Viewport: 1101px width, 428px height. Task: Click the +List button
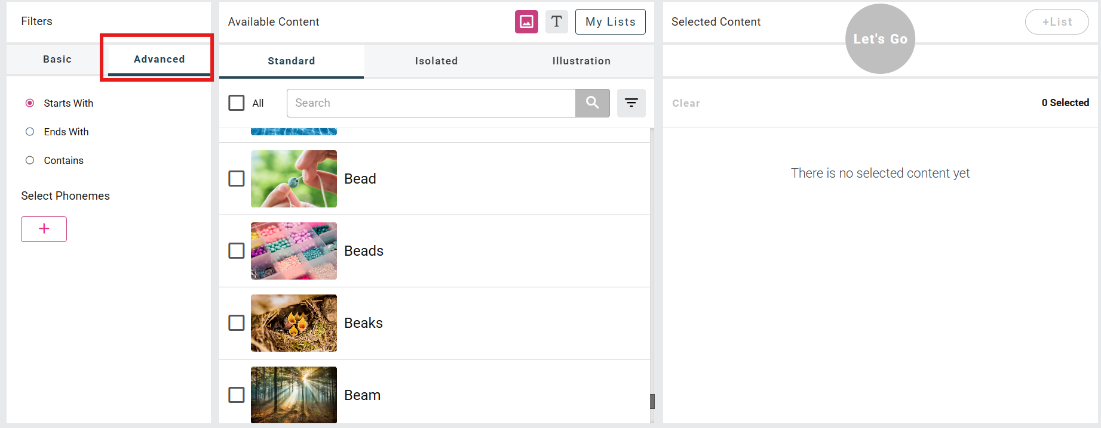click(x=1057, y=22)
